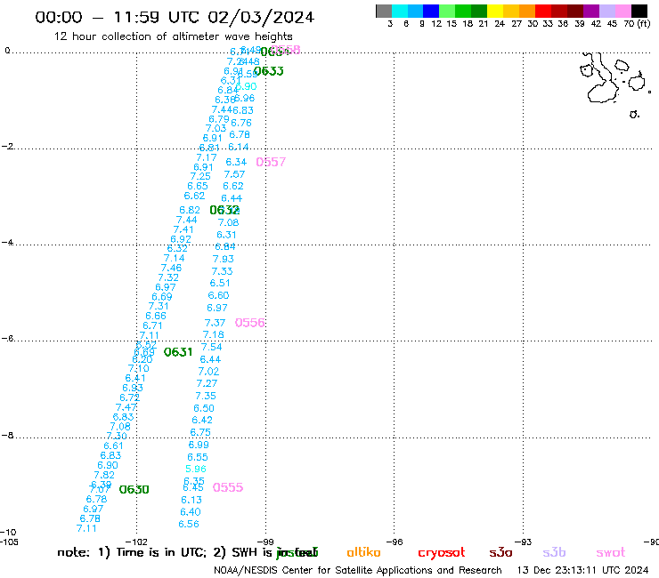The width and height of the screenshot is (659, 578).
Task: Click the wave height value 7.57
Action: coord(234,174)
